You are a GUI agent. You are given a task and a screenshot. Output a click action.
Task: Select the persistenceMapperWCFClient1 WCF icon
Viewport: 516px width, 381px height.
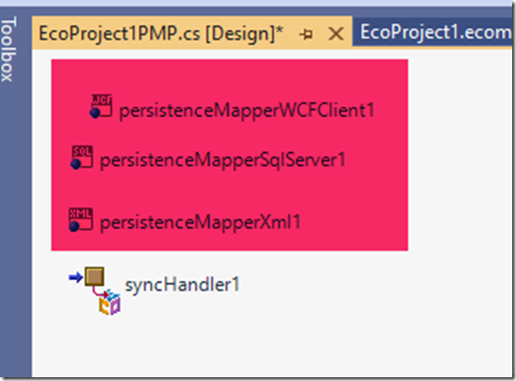[x=101, y=106]
